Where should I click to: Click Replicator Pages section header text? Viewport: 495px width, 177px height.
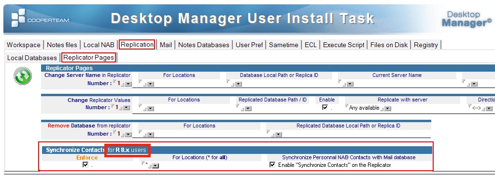pos(69,68)
